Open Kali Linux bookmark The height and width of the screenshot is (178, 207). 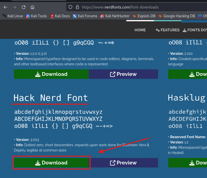[x=13, y=16]
